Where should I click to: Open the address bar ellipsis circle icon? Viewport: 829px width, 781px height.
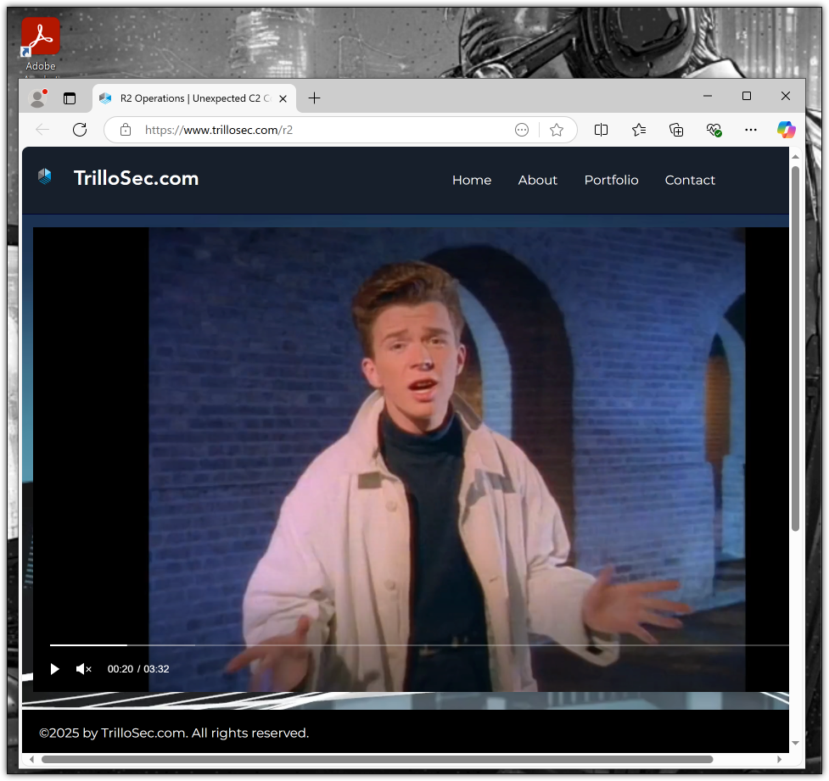(522, 130)
